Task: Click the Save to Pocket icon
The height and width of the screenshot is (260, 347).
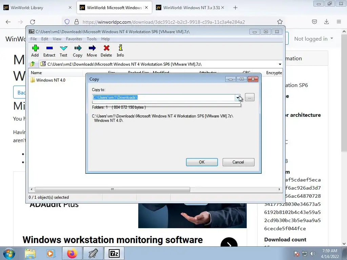Action: point(314,22)
